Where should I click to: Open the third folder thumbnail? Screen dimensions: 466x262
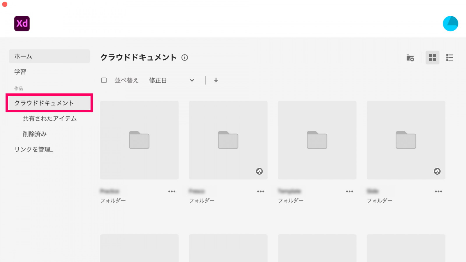[x=317, y=140]
